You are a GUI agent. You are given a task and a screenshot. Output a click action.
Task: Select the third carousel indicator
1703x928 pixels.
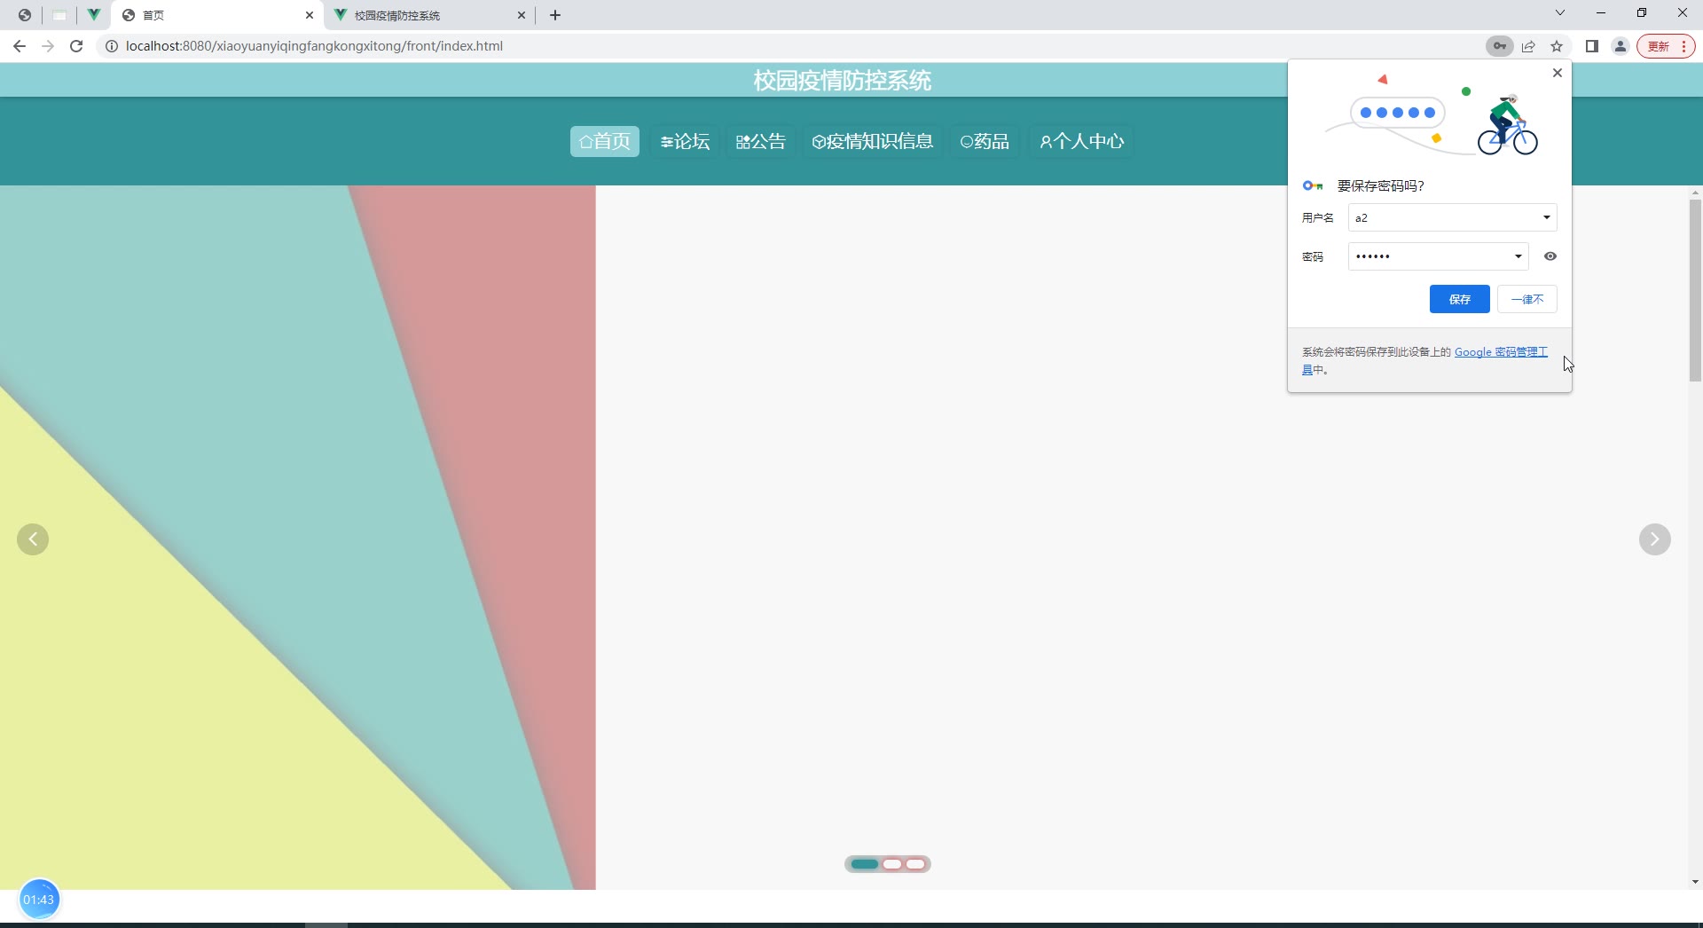coord(915,864)
